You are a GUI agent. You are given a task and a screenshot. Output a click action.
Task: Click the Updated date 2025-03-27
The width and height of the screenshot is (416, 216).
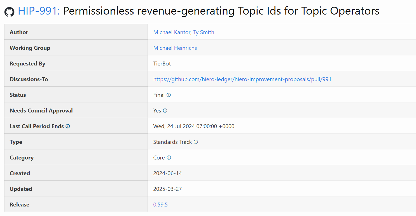[x=167, y=189]
